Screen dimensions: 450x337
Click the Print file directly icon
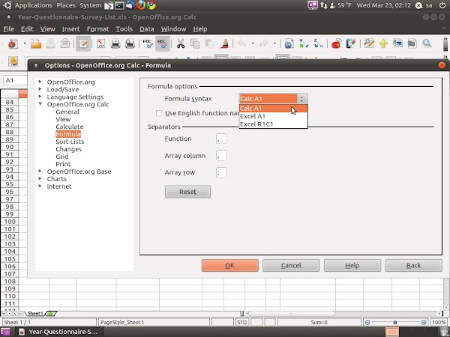click(x=115, y=44)
